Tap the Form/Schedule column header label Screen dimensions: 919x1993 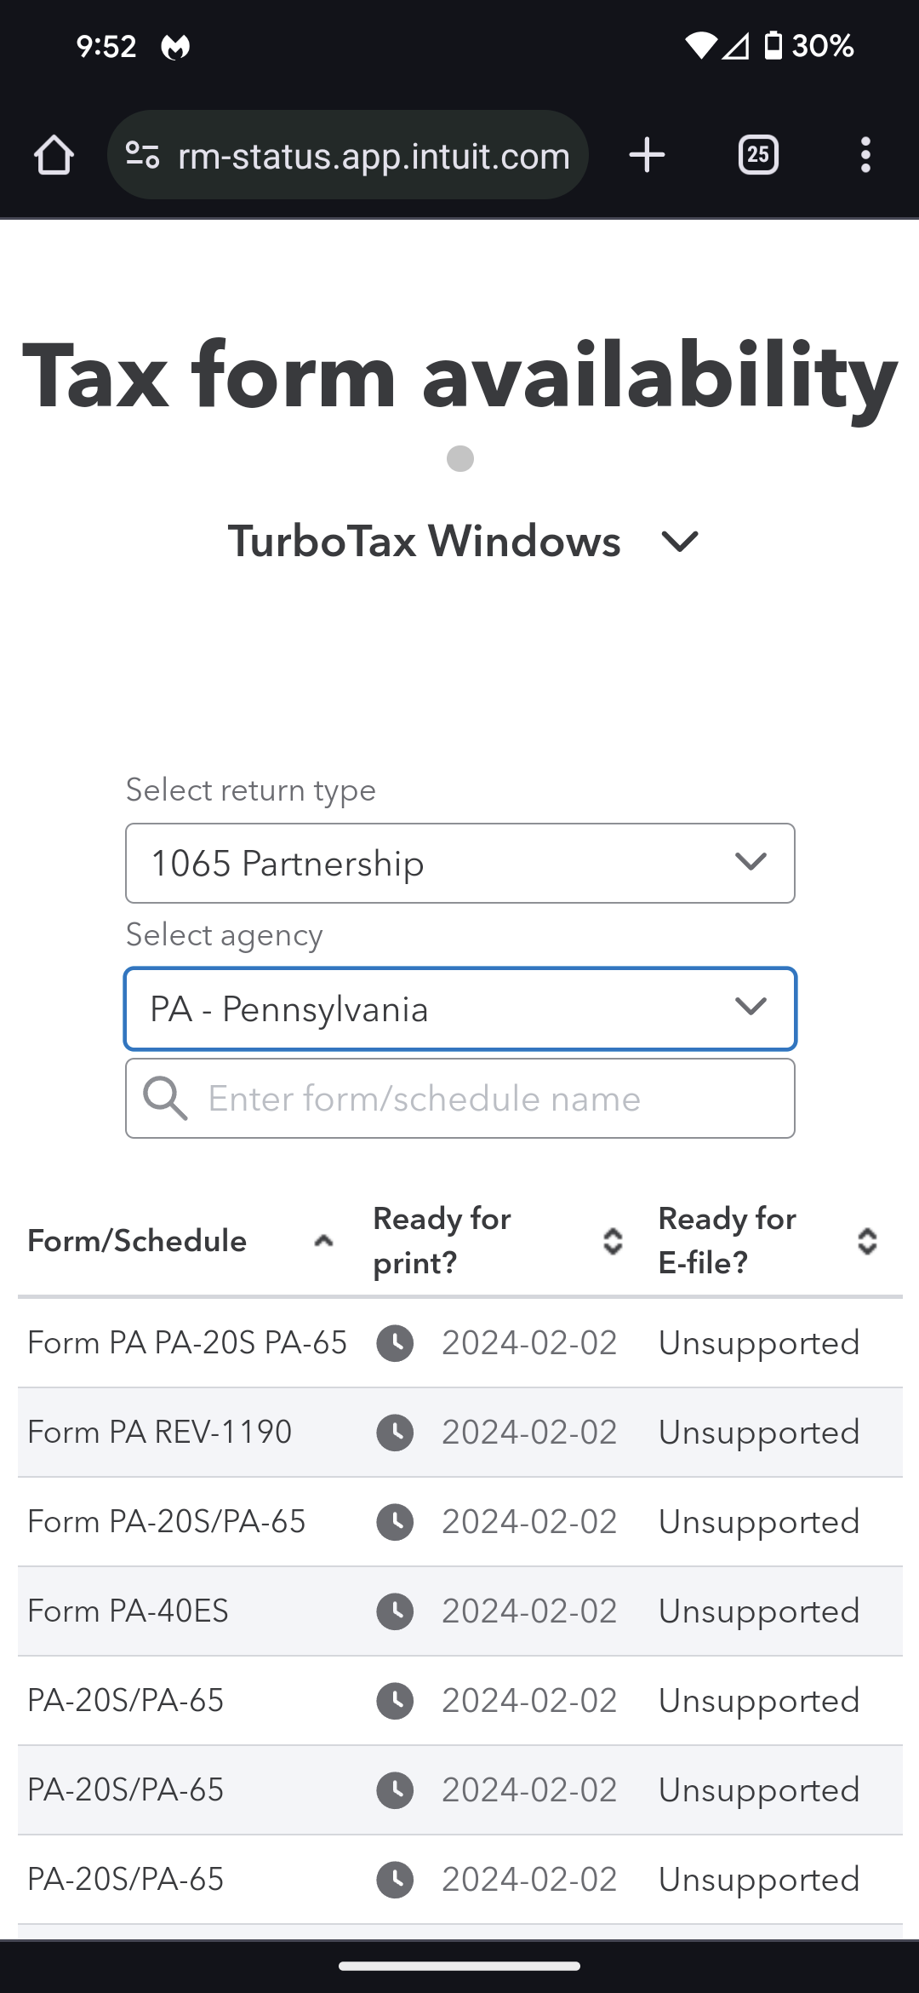137,1241
